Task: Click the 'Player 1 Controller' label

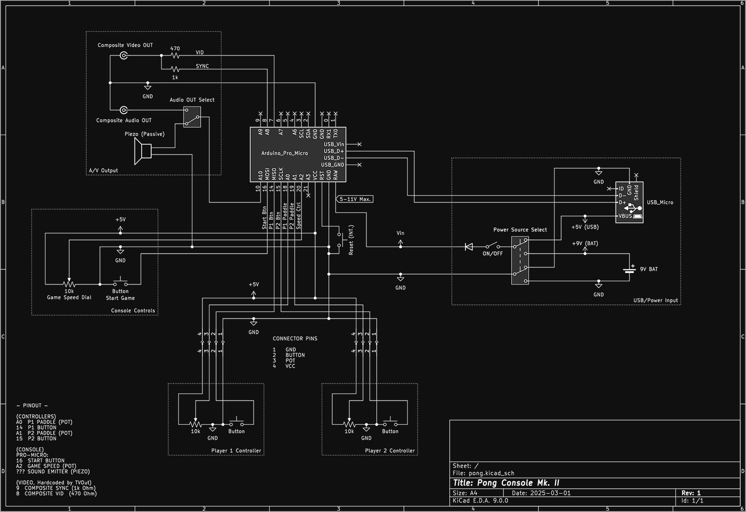Action: tap(237, 451)
